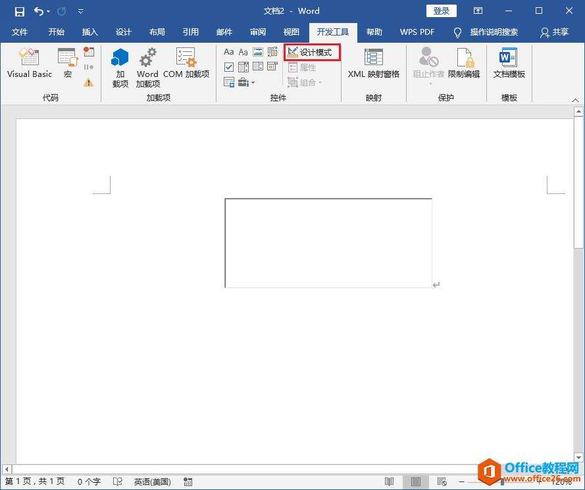Click the horizontal scrollbar left arrow
The height and width of the screenshot is (490, 585).
point(7,469)
